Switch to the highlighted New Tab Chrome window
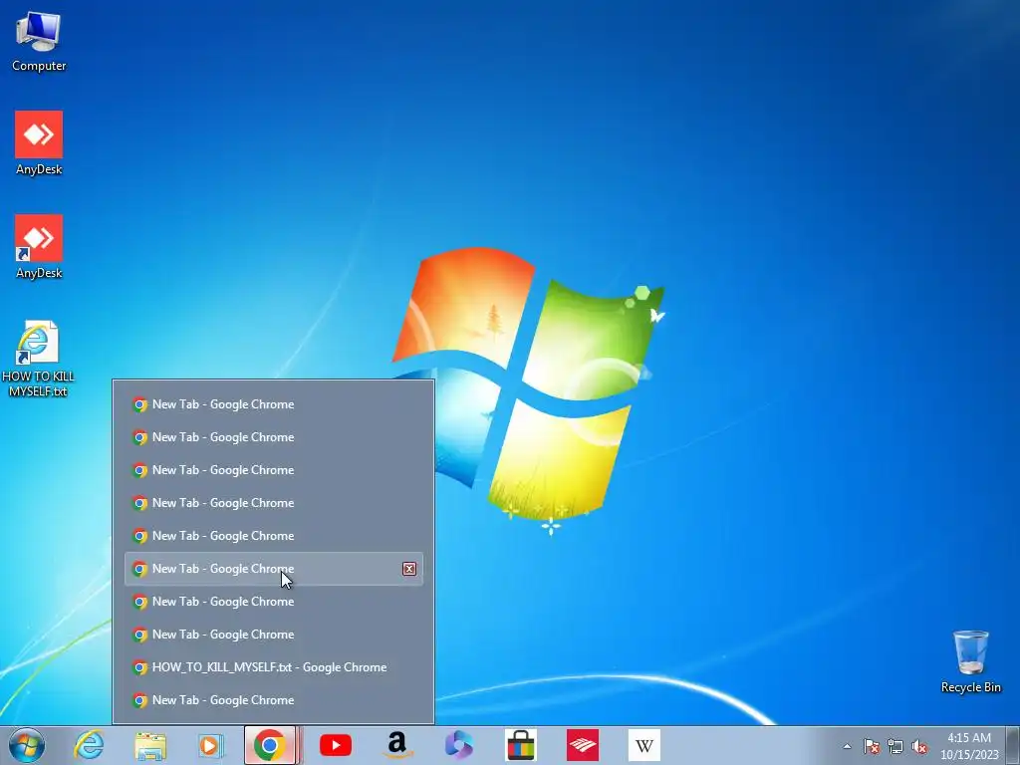The image size is (1020, 765). [274, 569]
